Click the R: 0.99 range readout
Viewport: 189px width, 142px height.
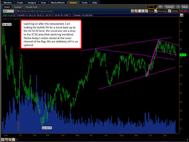coord(64,15)
